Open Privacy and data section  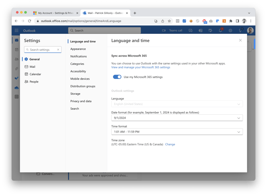coord(81,101)
